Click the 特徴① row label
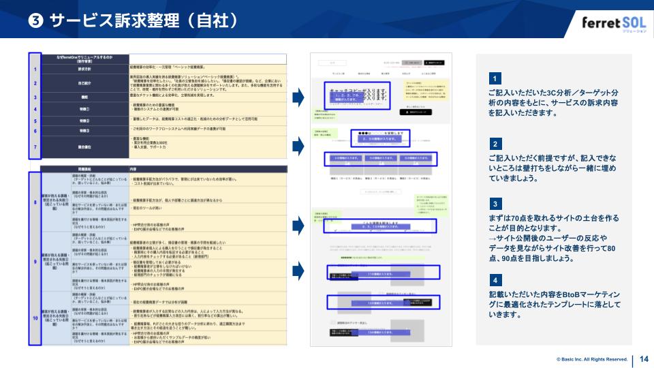Screen dimensions: 654x368 point(84,109)
